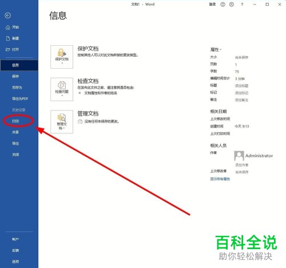Viewport: 286px width, 268px height.
Task: Click the 添加备注 field
Action: tap(241, 100)
